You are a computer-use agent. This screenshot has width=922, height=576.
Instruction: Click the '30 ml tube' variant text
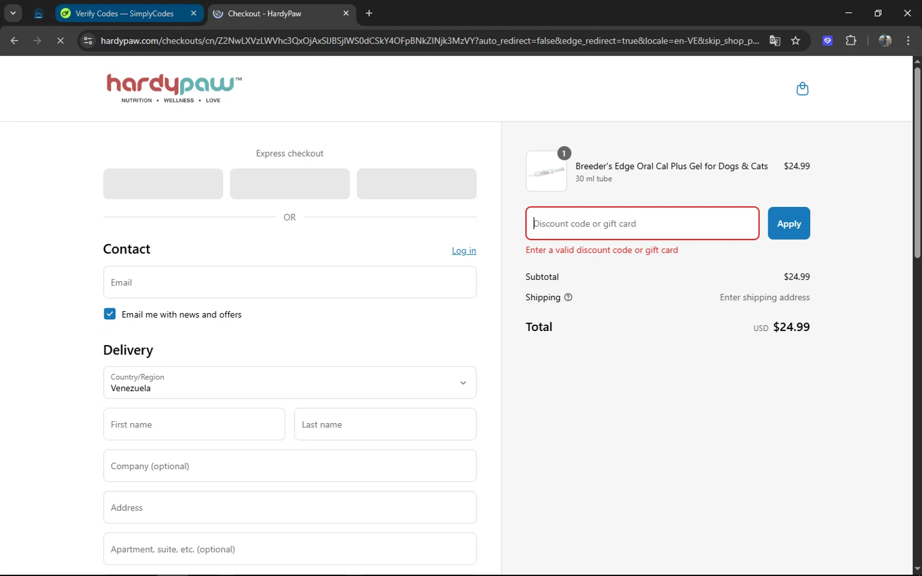click(594, 179)
